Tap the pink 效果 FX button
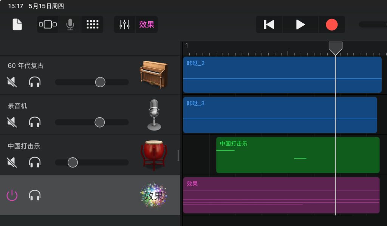The height and width of the screenshot is (226, 387). 147,25
